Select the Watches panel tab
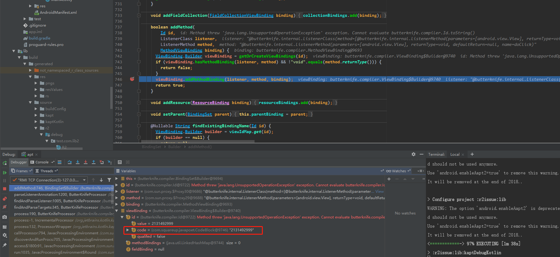 [399, 171]
